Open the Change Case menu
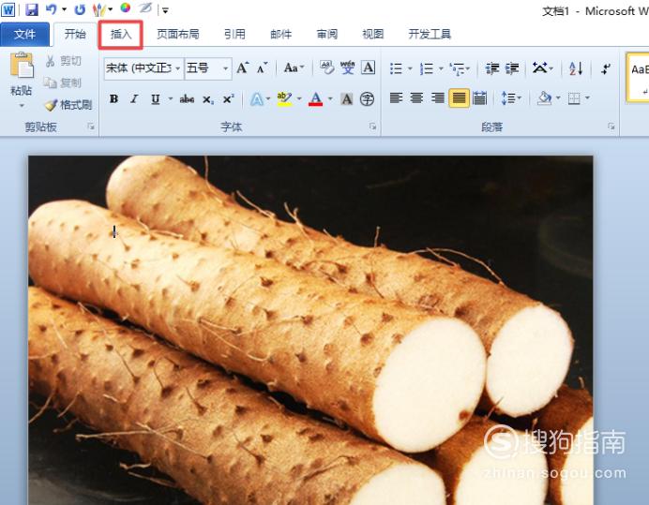Screen dimensions: 649x505 click(294, 67)
